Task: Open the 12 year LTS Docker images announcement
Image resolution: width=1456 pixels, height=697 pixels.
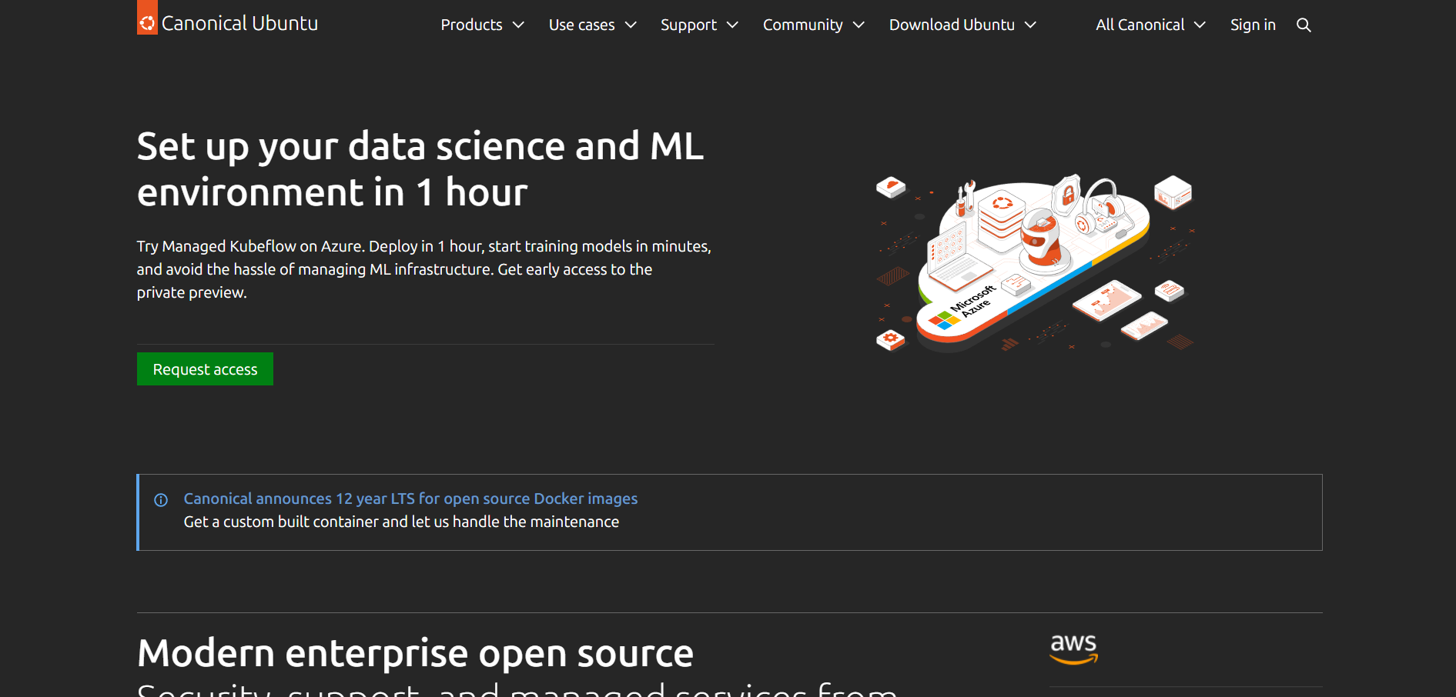Action: pos(410,499)
